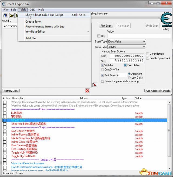Select the Last Digits radio button
Image resolution: width=173 pixels, height=177 pixels.
click(x=129, y=78)
